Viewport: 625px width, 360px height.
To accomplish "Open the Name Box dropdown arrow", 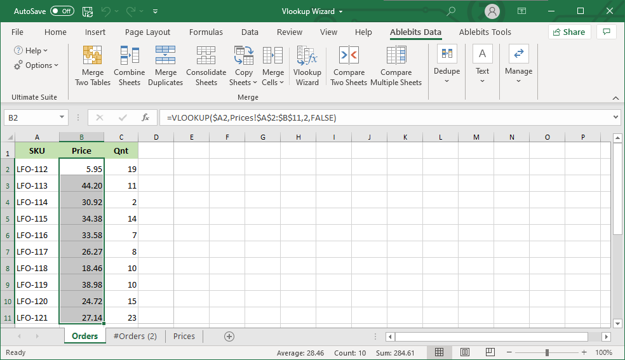I will (62, 117).
